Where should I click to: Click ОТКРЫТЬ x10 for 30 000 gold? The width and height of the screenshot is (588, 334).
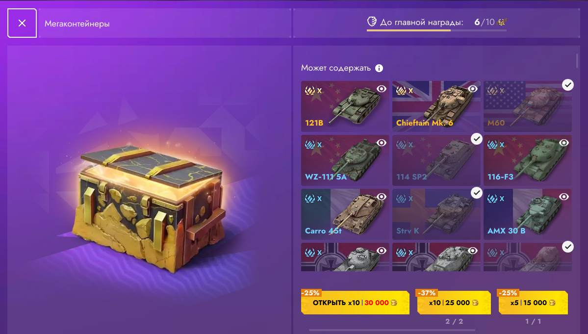click(355, 303)
